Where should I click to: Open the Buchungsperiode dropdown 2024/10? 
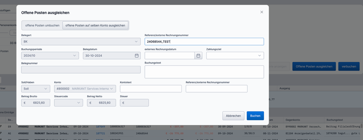coord(50,55)
